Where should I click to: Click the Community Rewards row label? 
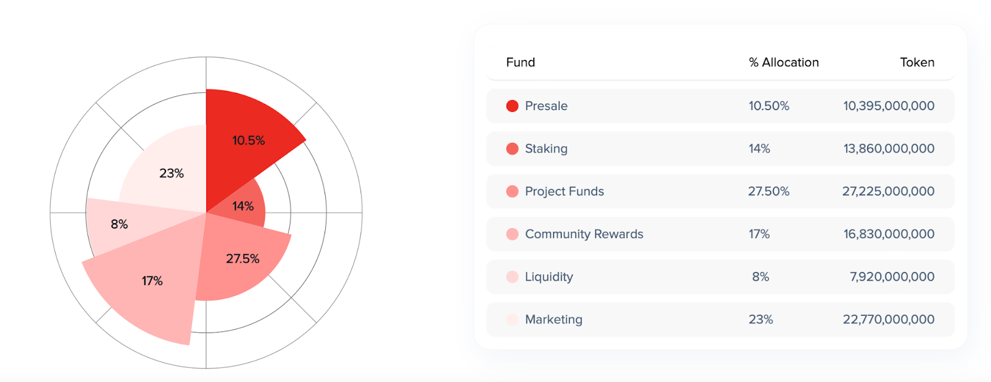[584, 234]
